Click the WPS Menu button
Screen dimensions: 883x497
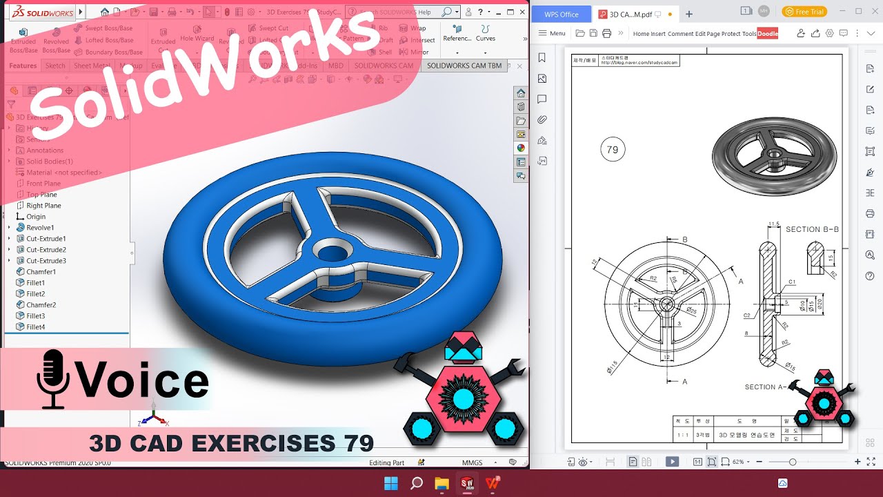click(552, 33)
